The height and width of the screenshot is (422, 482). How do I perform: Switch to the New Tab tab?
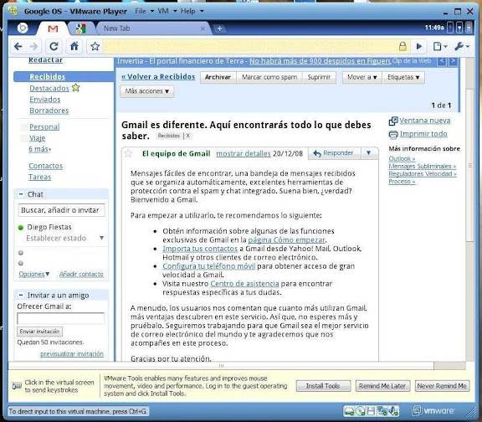click(154, 28)
